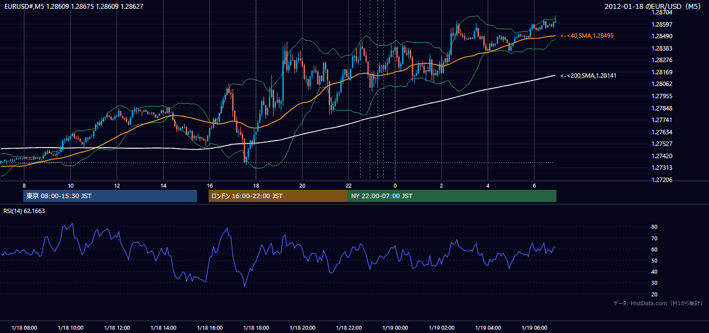Click the RSI 70 level label

click(x=655, y=238)
